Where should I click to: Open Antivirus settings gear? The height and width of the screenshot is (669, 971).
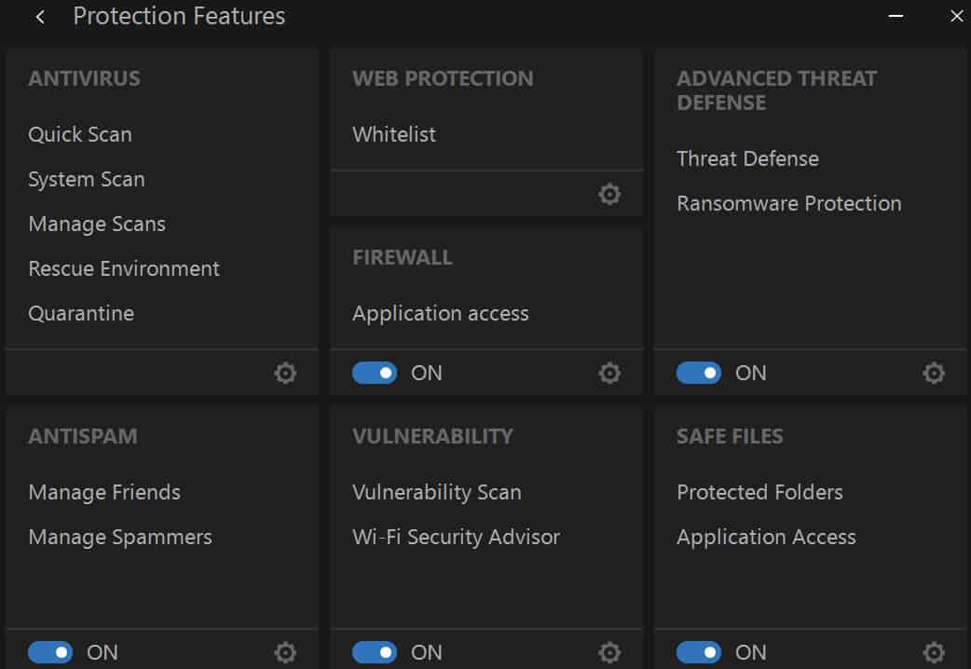pyautogui.click(x=285, y=373)
